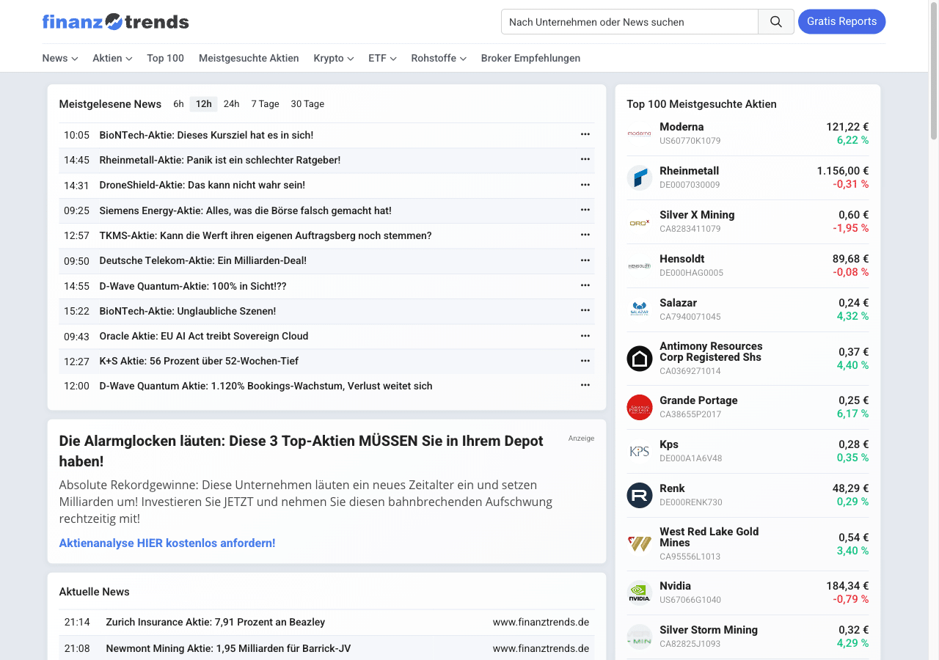Click the company search input field
The height and width of the screenshot is (660, 939).
(629, 22)
